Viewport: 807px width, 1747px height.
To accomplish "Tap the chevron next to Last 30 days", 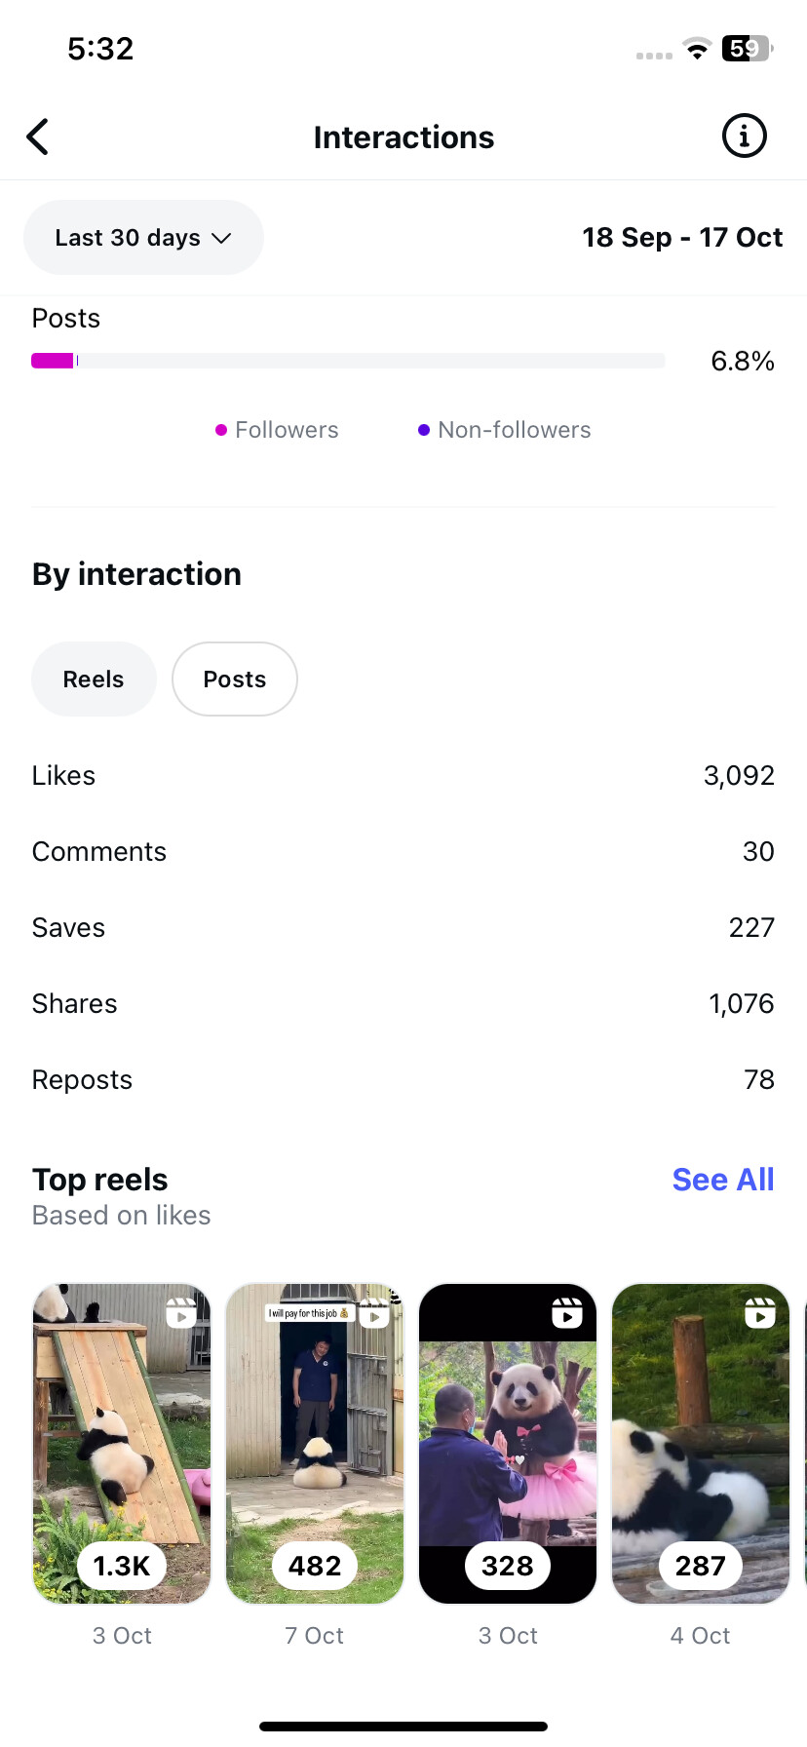I will (x=222, y=238).
